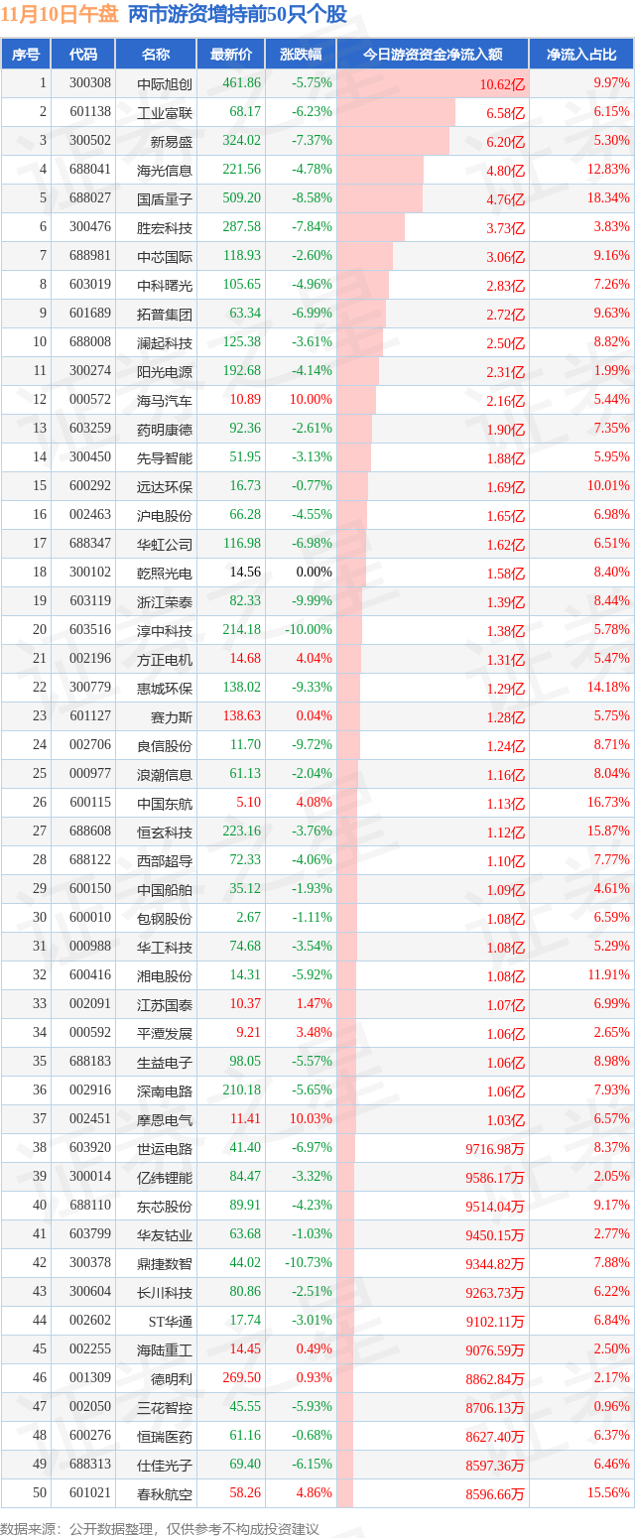This screenshot has height=1538, width=635.
Task: Click stock code 300450
Action: tap(90, 457)
